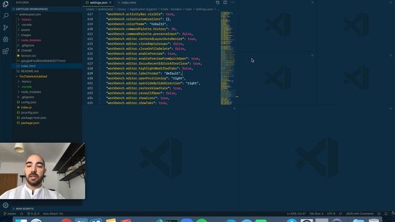The height and width of the screenshot is (222, 395).
Task: Click the master branch in status bar
Action: [x=10, y=214]
